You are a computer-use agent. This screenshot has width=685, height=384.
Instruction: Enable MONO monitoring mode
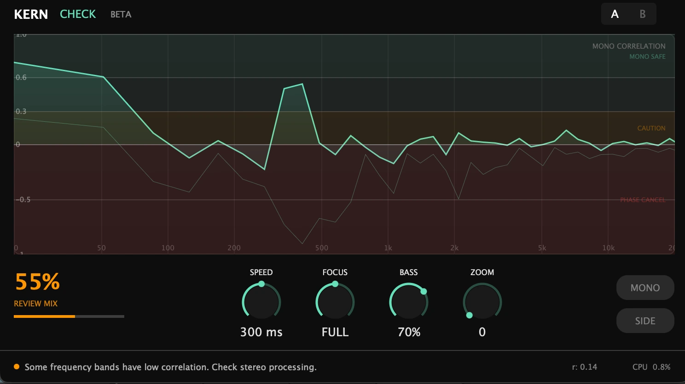645,288
